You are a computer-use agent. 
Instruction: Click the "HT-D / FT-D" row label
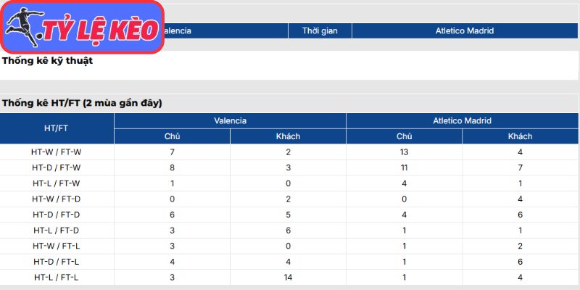click(x=57, y=215)
